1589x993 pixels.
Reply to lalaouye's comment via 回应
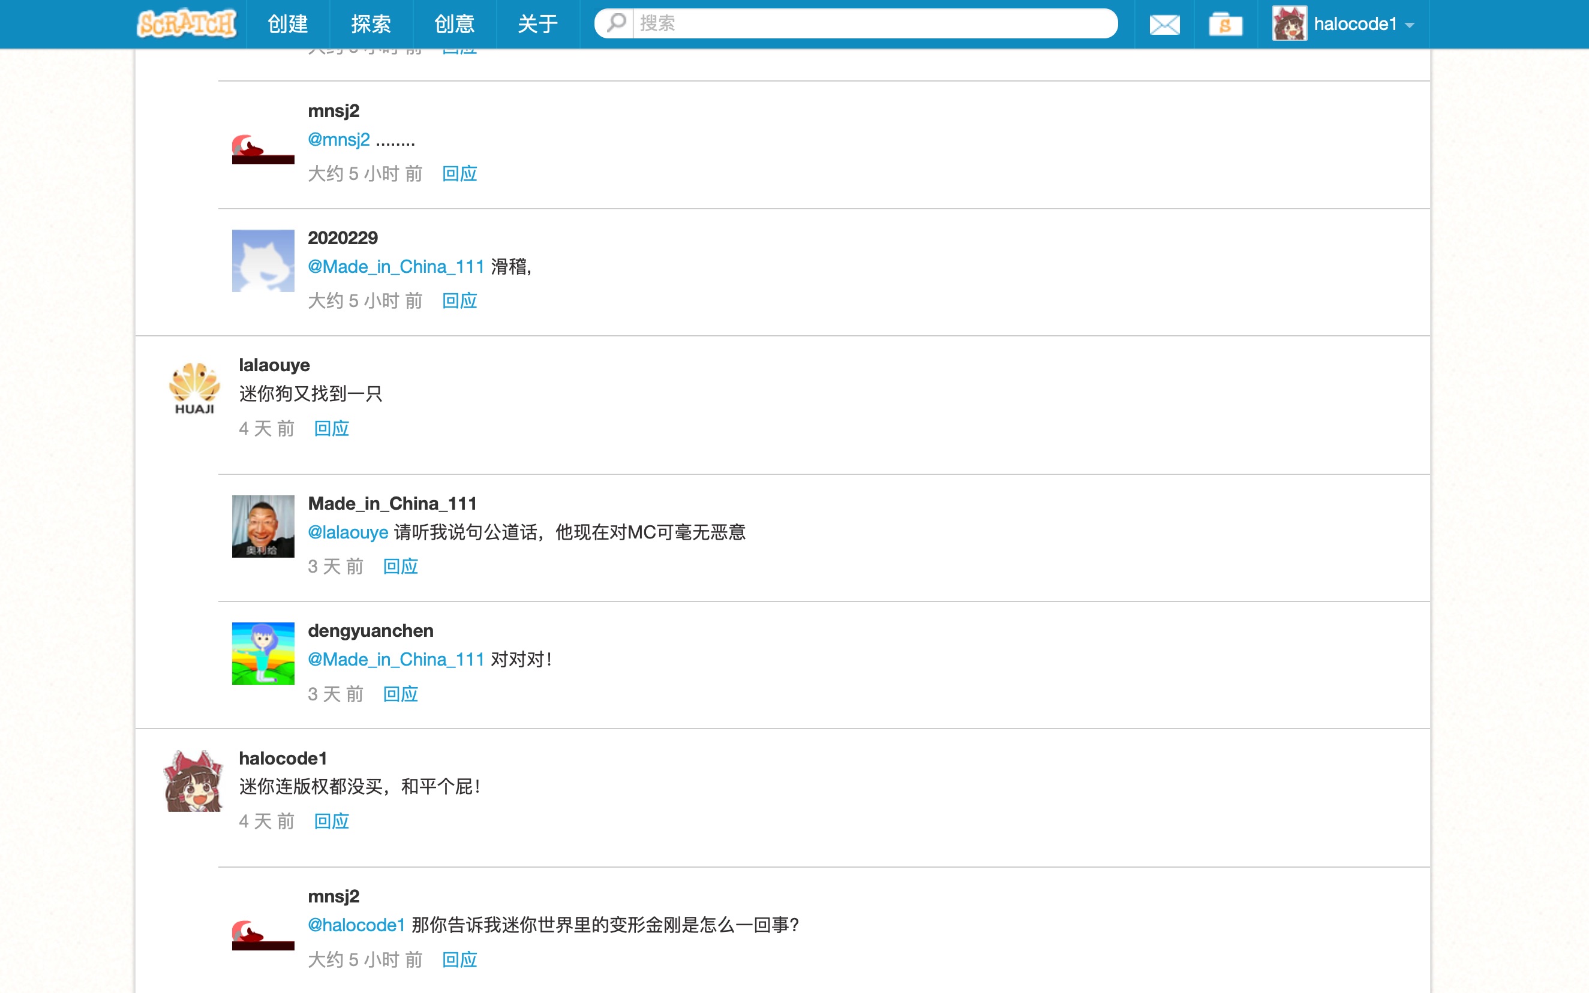tap(331, 428)
